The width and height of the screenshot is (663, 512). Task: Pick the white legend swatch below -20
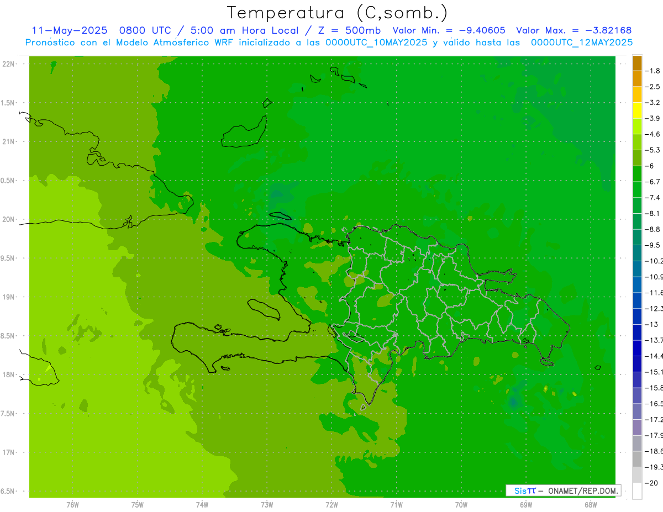pos(637,491)
